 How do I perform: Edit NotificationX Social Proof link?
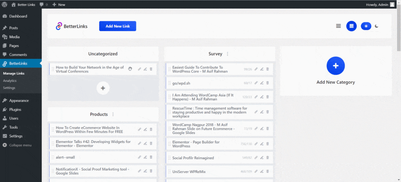tap(145, 171)
